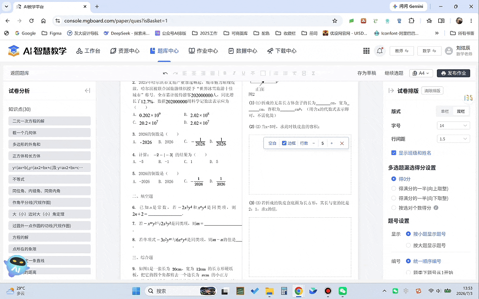This screenshot has width=479, height=299.
Task: Apply justify alignment from editor toolbar
Action: click(x=212, y=73)
